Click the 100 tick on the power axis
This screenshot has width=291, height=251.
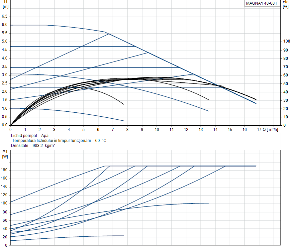[x=4, y=203]
